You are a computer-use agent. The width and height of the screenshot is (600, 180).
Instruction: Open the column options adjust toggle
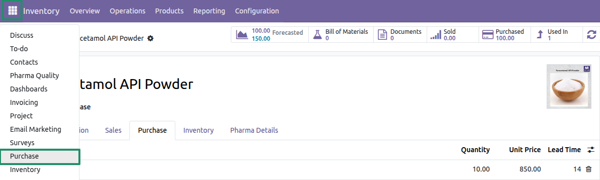click(x=591, y=150)
